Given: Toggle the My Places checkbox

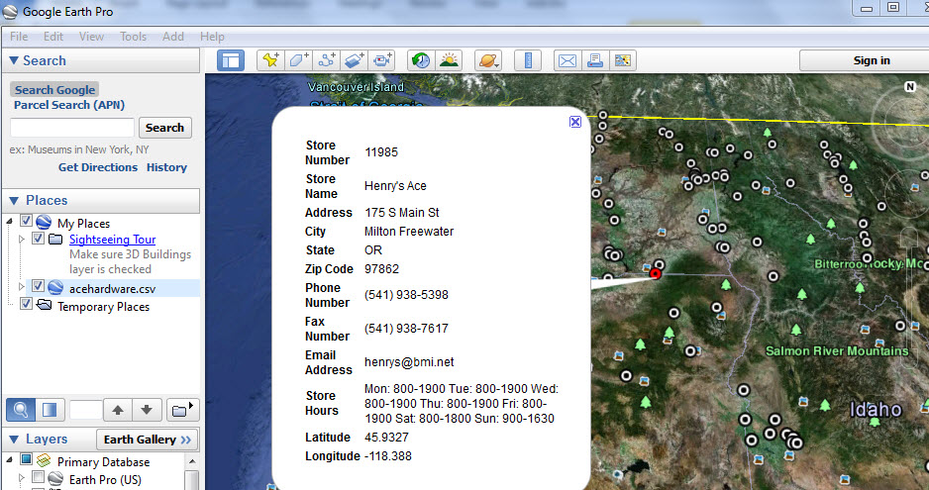Looking at the screenshot, I should [x=26, y=221].
